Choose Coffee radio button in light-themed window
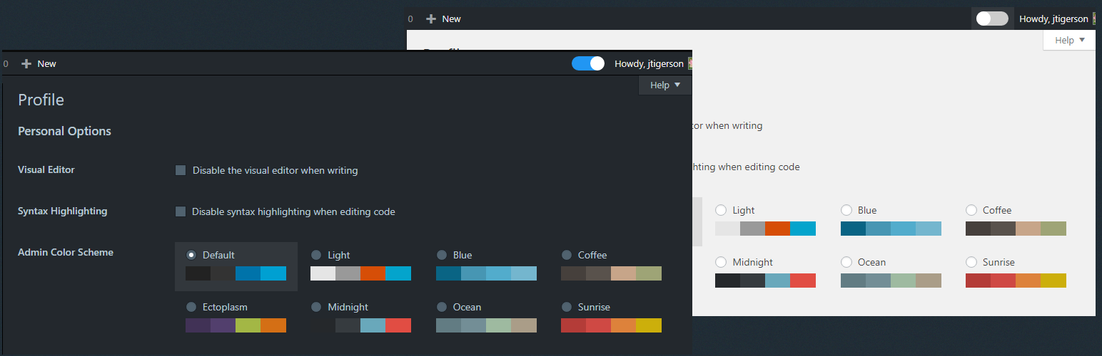The image size is (1102, 356). pyautogui.click(x=971, y=210)
